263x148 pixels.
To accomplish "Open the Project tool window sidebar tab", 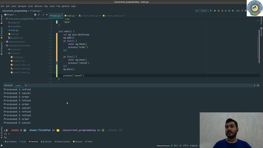I will [2, 19].
